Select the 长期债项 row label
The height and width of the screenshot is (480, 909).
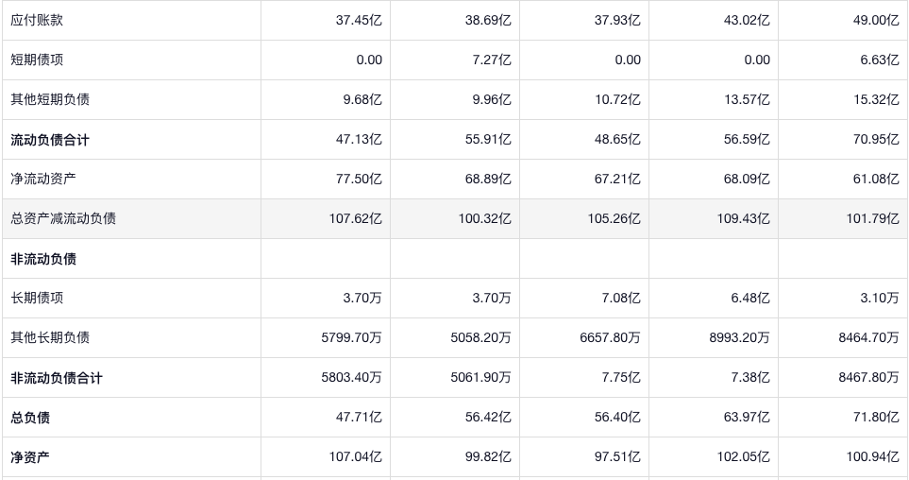(37, 298)
